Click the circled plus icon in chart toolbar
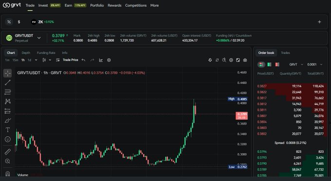This screenshot has width=331, height=181. tap(109, 60)
